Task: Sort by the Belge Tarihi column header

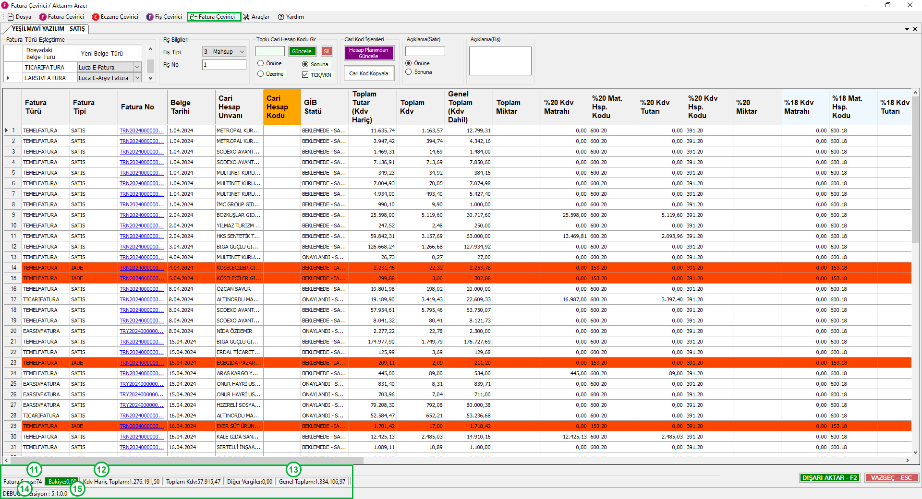Action: point(191,107)
